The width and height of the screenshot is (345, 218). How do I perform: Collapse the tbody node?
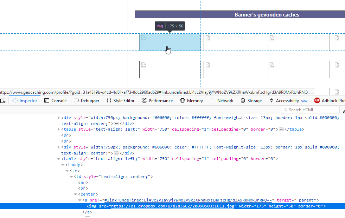(63, 165)
